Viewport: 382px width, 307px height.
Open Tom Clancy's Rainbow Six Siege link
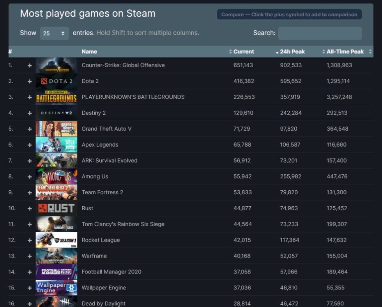tap(123, 224)
